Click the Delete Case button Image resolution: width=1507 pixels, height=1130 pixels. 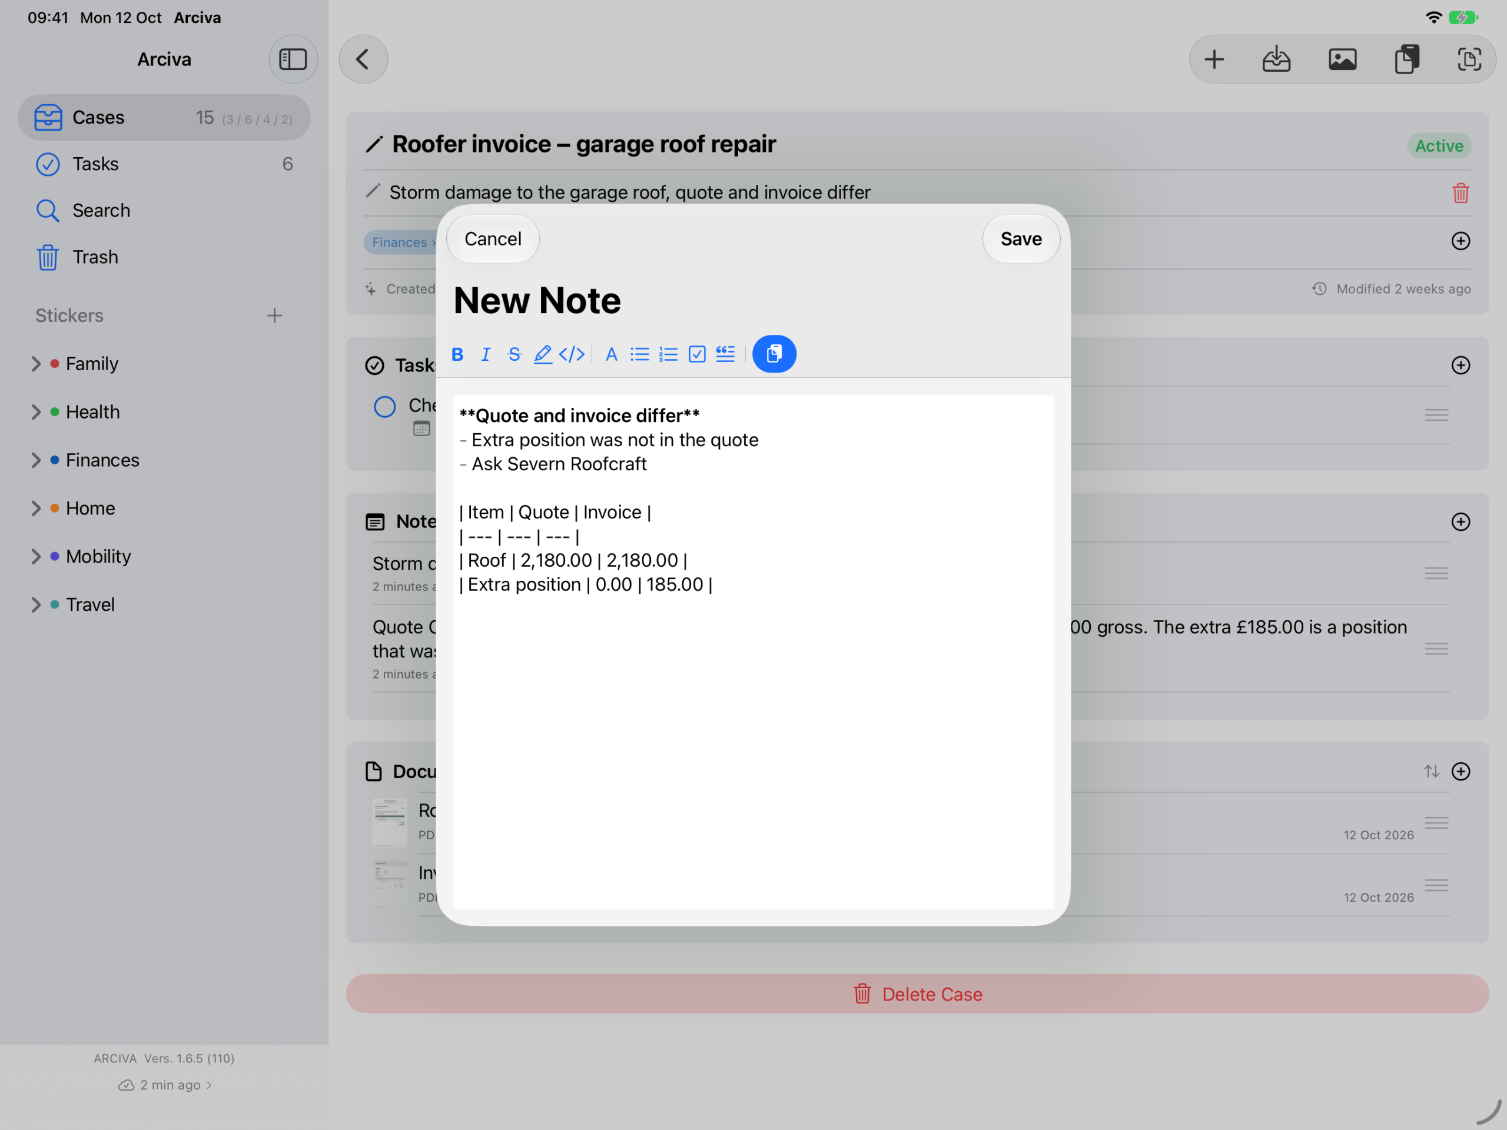coord(917,994)
